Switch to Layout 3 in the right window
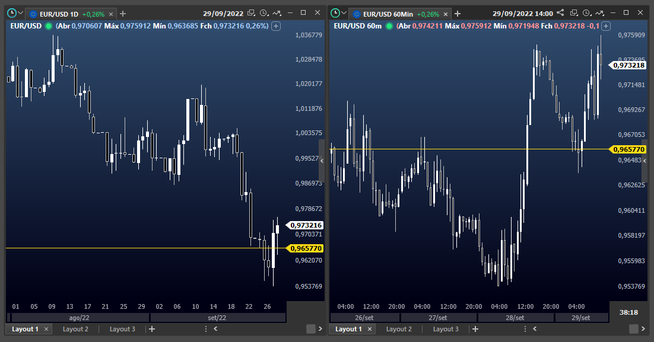The image size is (654, 342). pos(445,329)
